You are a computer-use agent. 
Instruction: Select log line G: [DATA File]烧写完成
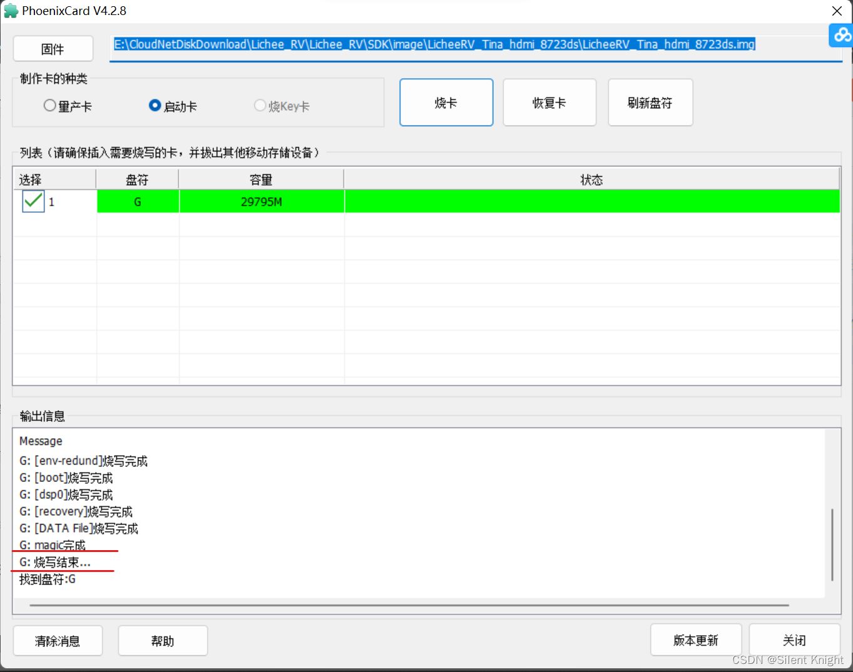[x=78, y=528]
